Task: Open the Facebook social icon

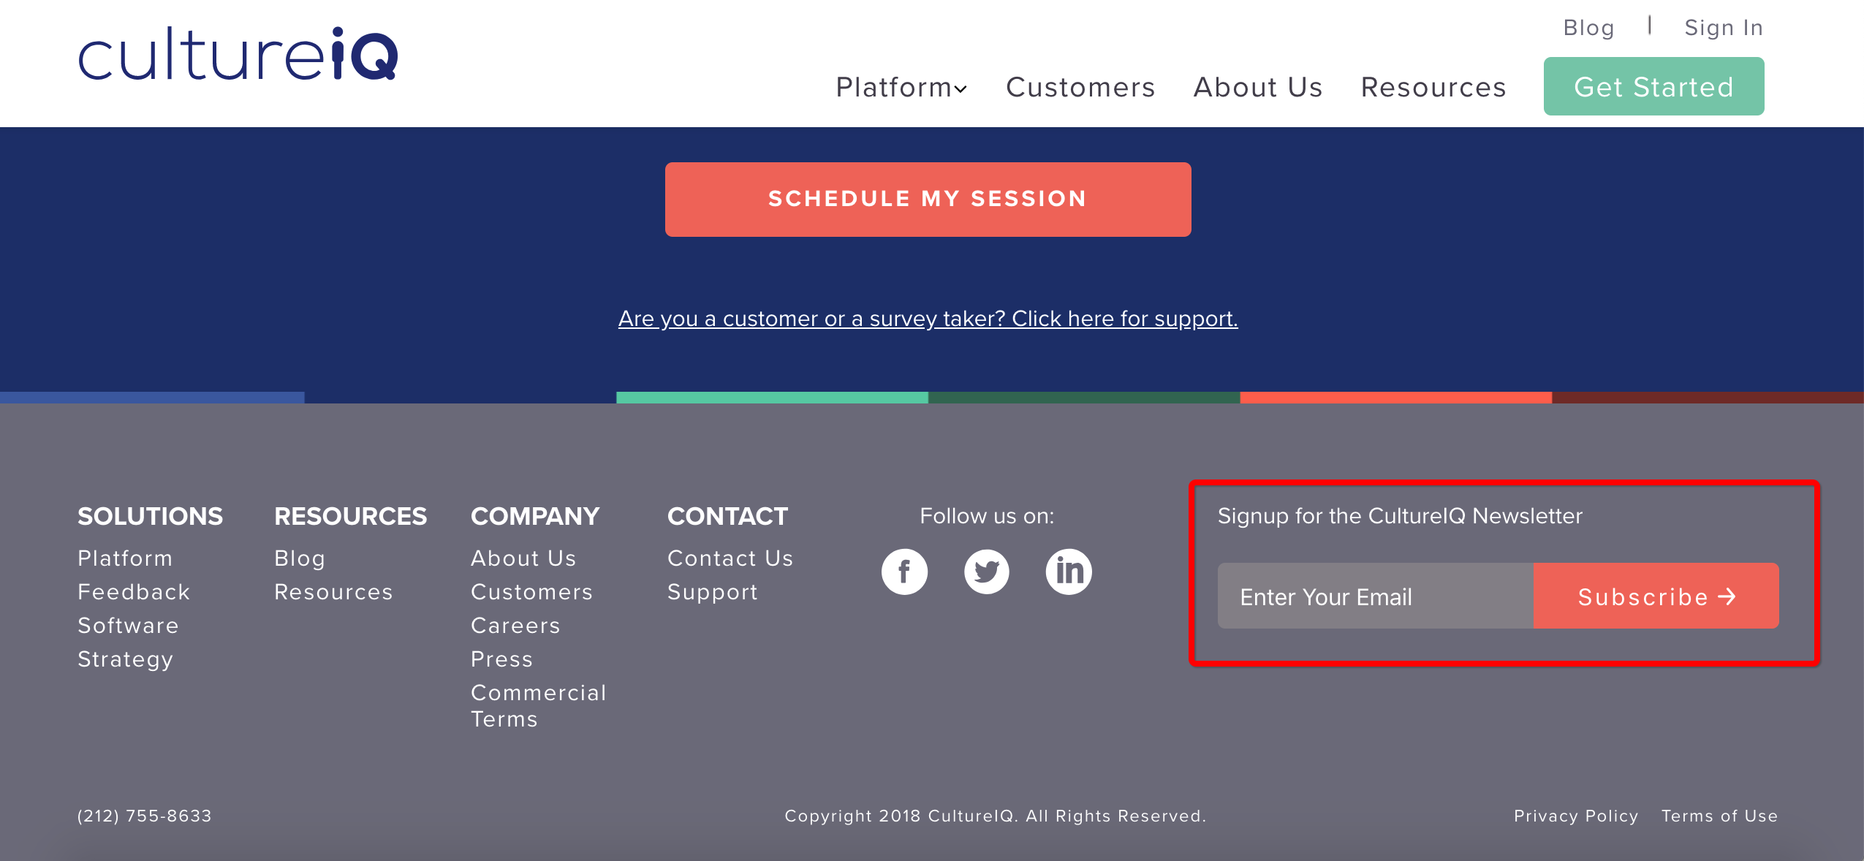Action: tap(904, 572)
